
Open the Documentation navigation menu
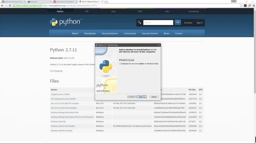pyautogui.click(x=110, y=34)
